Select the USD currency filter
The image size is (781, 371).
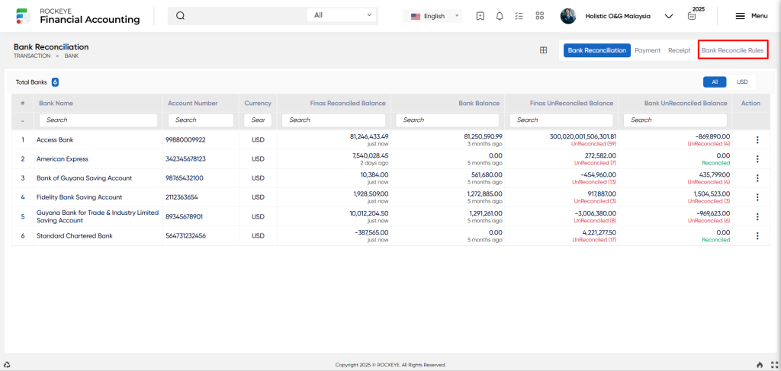(x=742, y=82)
